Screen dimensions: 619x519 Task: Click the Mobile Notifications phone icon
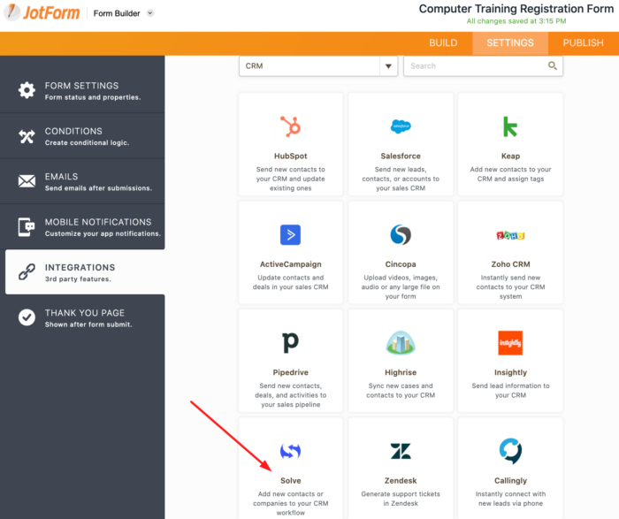coord(26,227)
